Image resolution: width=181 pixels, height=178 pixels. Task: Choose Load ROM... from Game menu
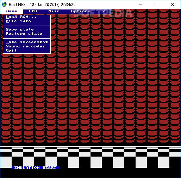click(x=21, y=17)
